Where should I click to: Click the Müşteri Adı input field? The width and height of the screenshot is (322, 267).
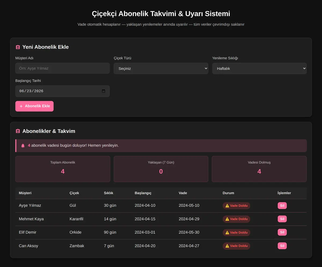pyautogui.click(x=63, y=68)
